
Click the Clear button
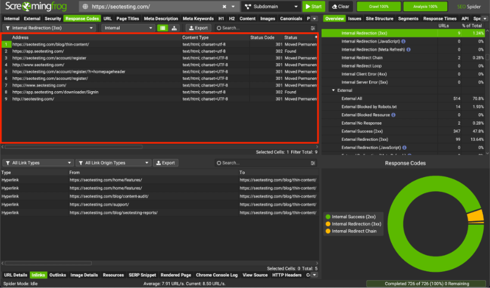pos(341,7)
